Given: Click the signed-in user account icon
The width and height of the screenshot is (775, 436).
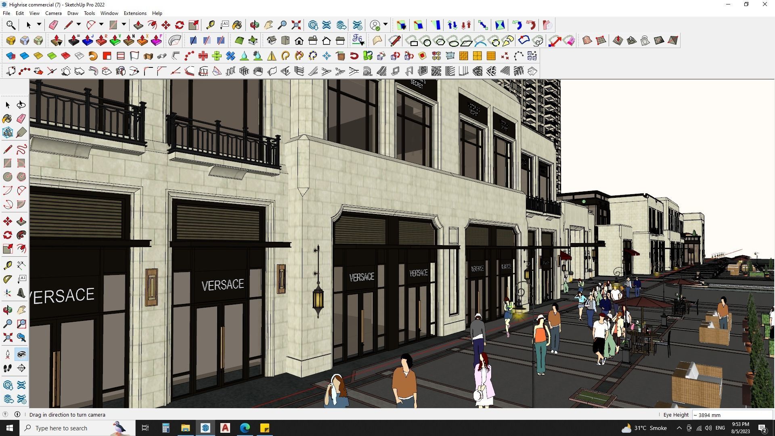Looking at the screenshot, I should tap(375, 25).
